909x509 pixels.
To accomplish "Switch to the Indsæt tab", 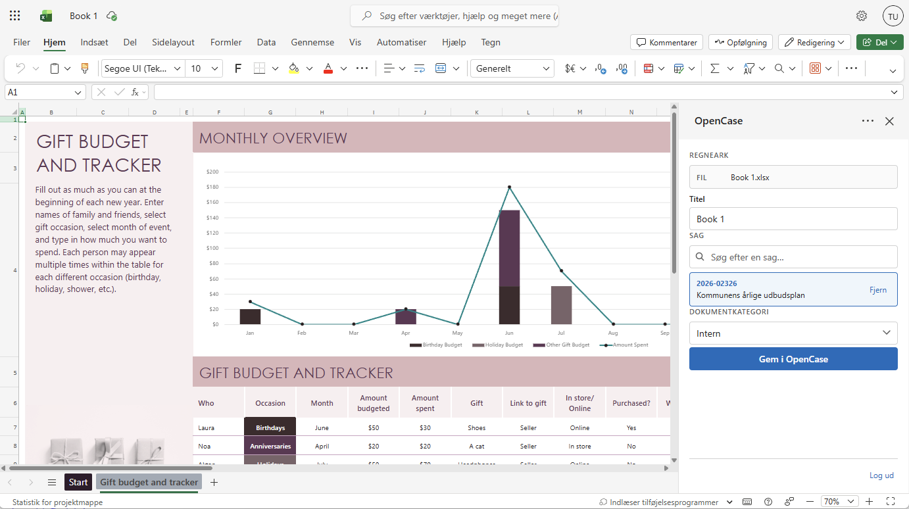I will click(x=94, y=42).
